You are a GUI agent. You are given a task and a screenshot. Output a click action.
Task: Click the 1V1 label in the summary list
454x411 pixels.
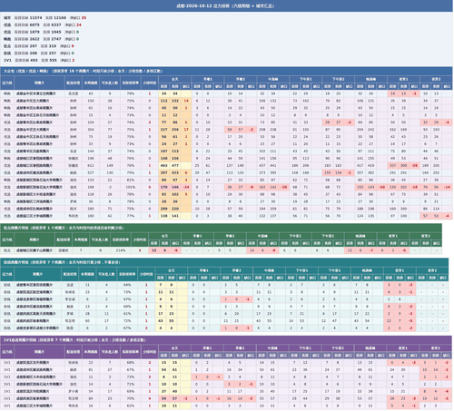[x=7, y=61]
